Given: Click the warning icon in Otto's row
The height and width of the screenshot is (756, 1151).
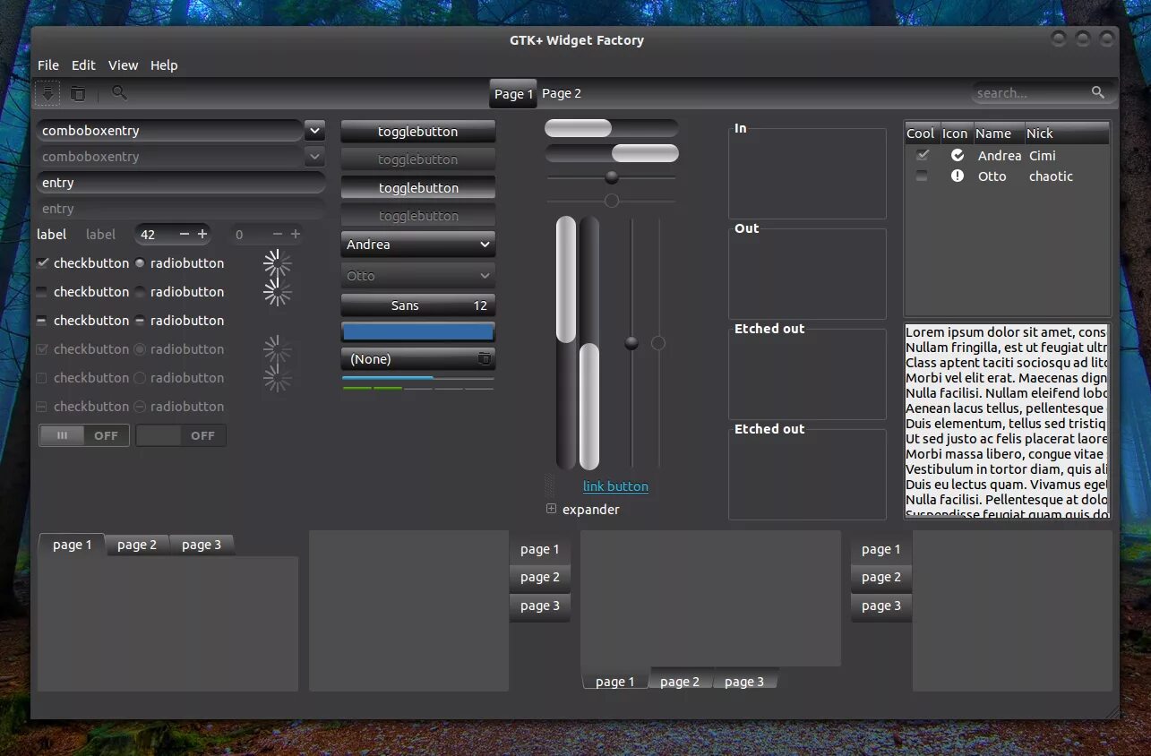Looking at the screenshot, I should (x=958, y=176).
